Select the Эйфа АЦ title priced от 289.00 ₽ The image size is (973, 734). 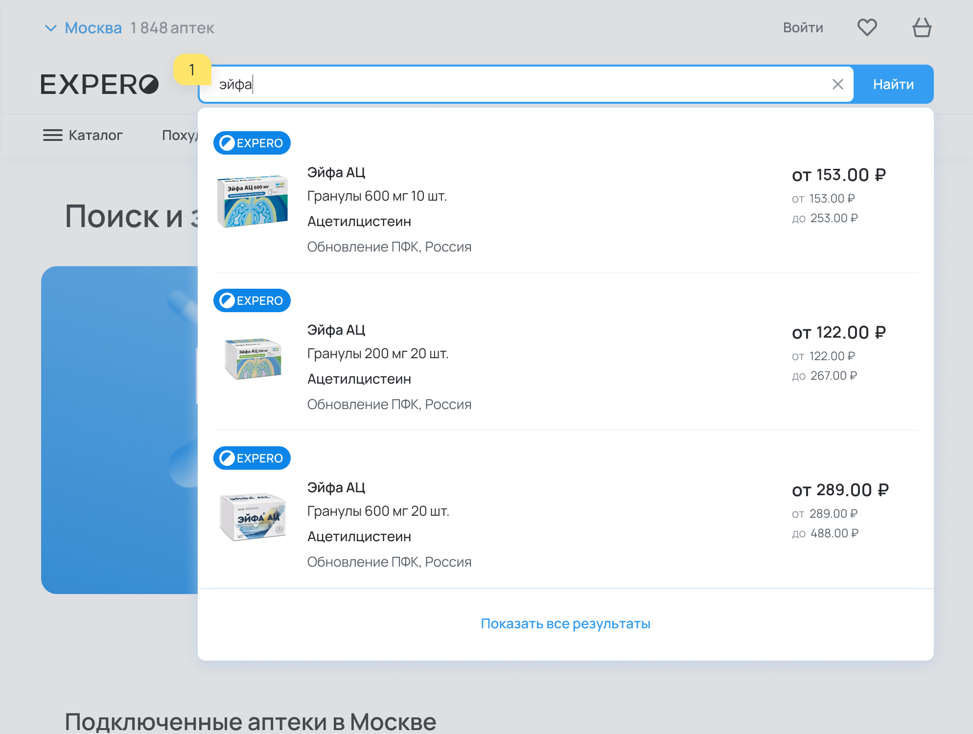[x=336, y=487]
